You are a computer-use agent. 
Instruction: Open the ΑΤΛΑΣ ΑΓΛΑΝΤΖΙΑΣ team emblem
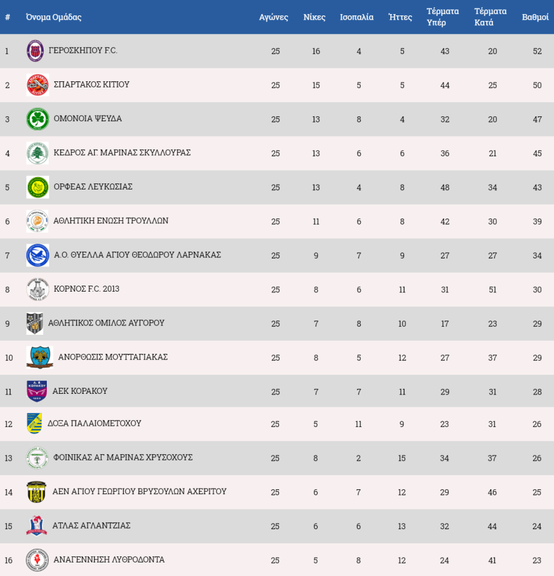tap(37, 526)
